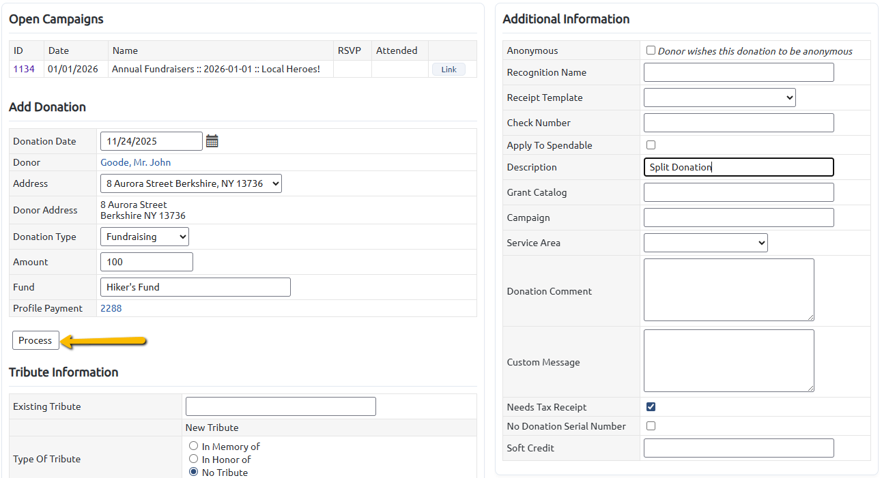Click the campaign name Annual Fundraisers Local Heroes
882x478 pixels.
(x=216, y=70)
